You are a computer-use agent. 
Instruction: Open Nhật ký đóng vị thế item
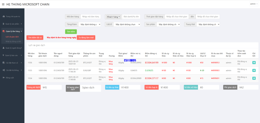click(13, 42)
